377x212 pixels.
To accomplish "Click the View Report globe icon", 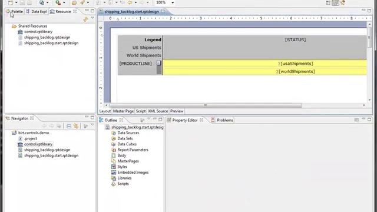I will (42, 2).
